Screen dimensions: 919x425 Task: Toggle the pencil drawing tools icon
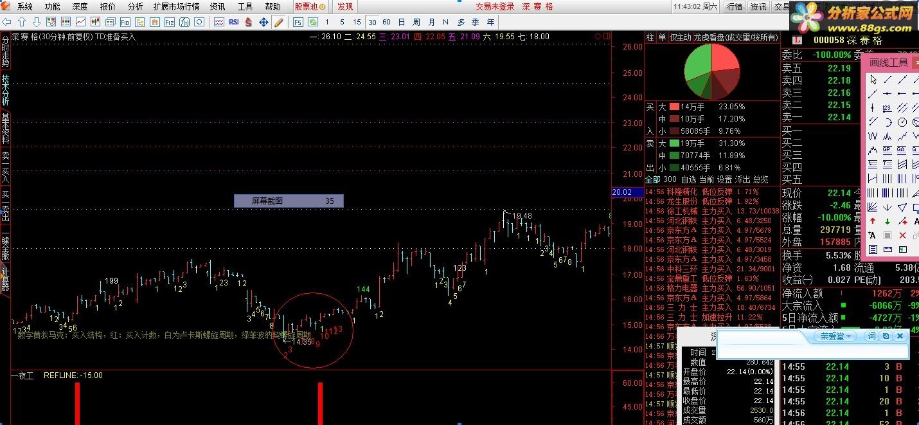(279, 22)
